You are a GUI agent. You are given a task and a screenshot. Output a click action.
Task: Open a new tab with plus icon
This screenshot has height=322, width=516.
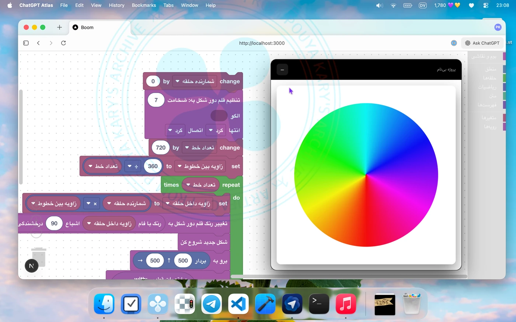point(59,27)
